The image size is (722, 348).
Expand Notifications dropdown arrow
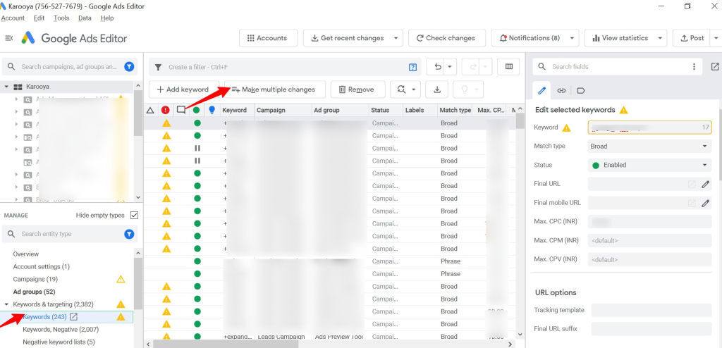pyautogui.click(x=572, y=38)
